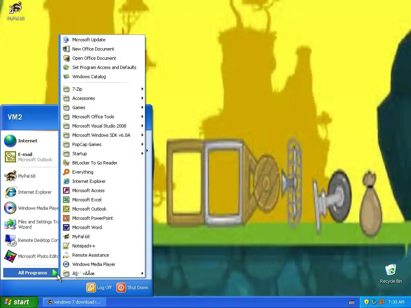The height and width of the screenshot is (308, 411).
Task: Click the MyPal 68 raccoon icon in programs list
Action: coord(66,237)
